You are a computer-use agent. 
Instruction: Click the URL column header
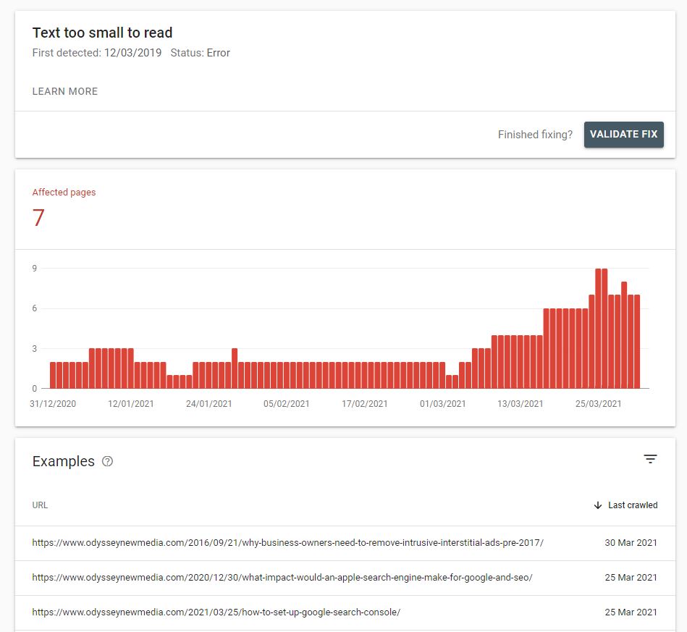(40, 505)
